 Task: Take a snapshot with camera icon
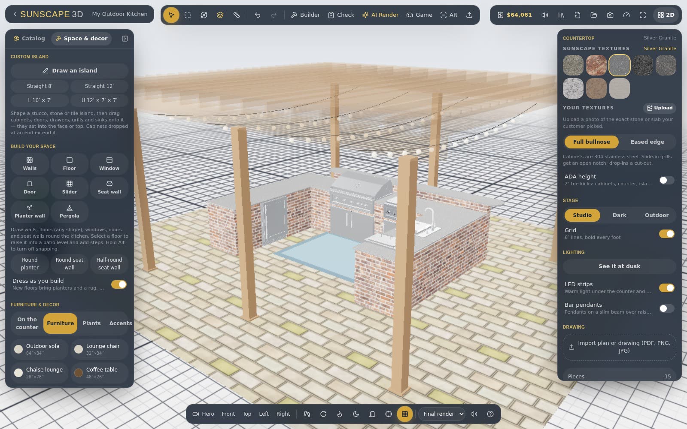tap(610, 15)
